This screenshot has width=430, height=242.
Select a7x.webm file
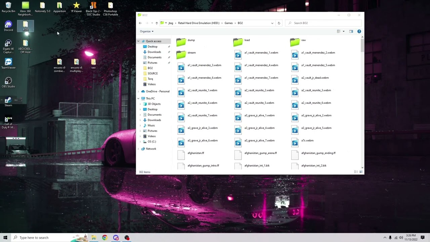pyautogui.click(x=302, y=142)
